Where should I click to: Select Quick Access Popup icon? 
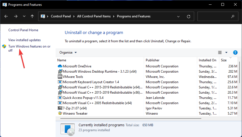[60, 98]
